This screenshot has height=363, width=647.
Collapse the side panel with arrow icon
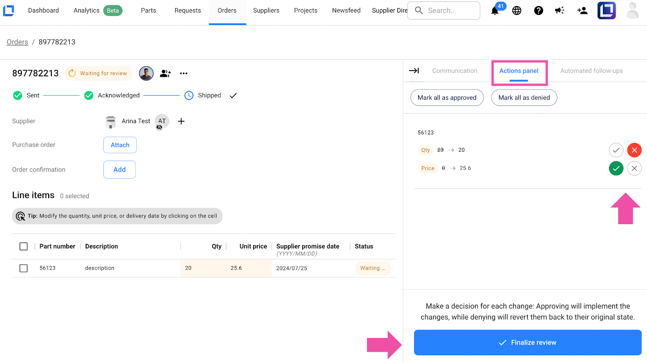tap(414, 71)
